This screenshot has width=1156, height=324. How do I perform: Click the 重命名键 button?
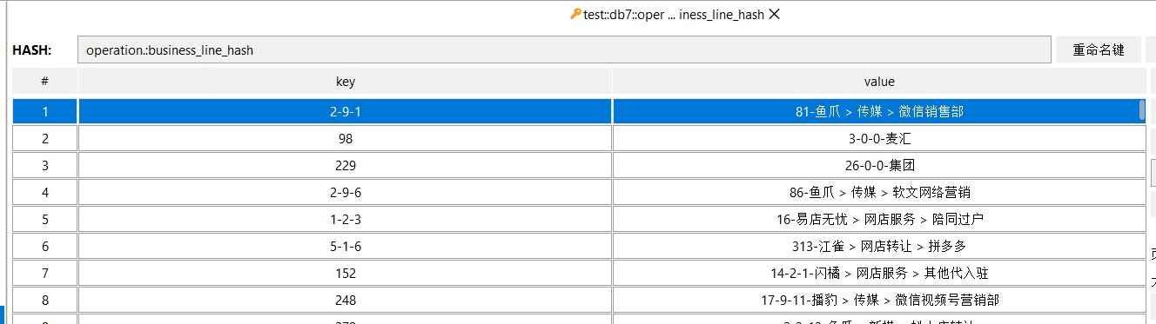[1099, 50]
